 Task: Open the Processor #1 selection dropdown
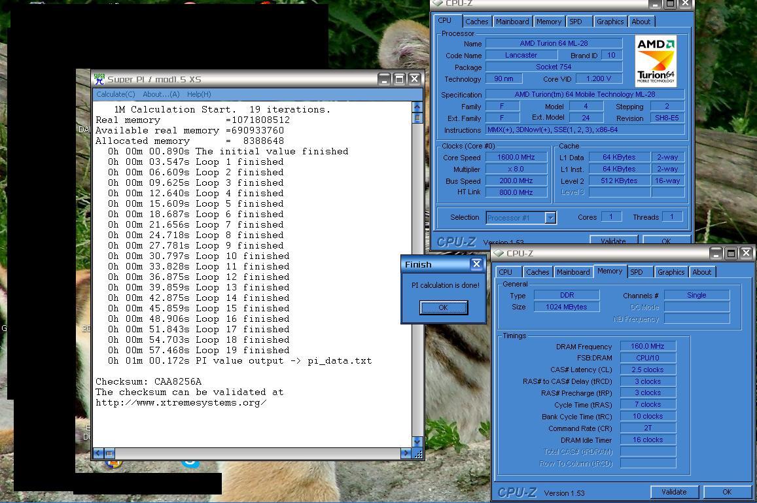tap(550, 218)
